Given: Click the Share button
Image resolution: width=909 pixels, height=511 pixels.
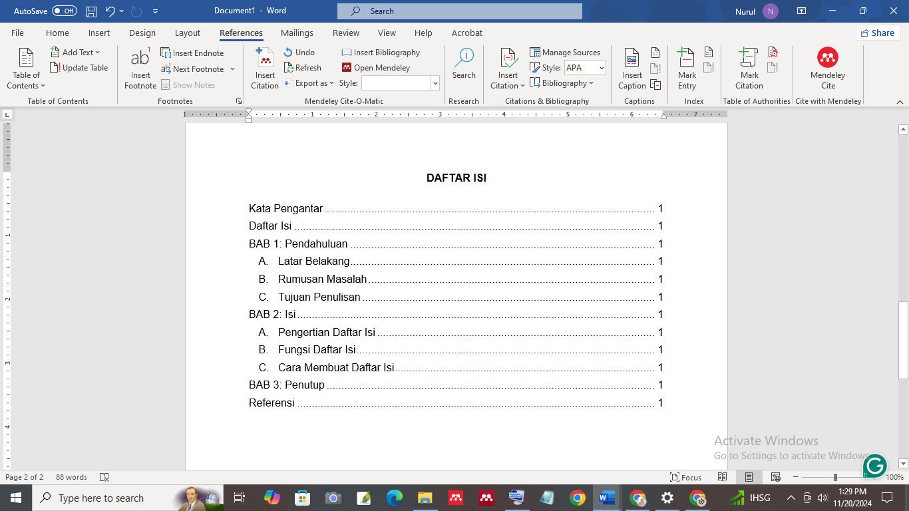Looking at the screenshot, I should tap(878, 33).
